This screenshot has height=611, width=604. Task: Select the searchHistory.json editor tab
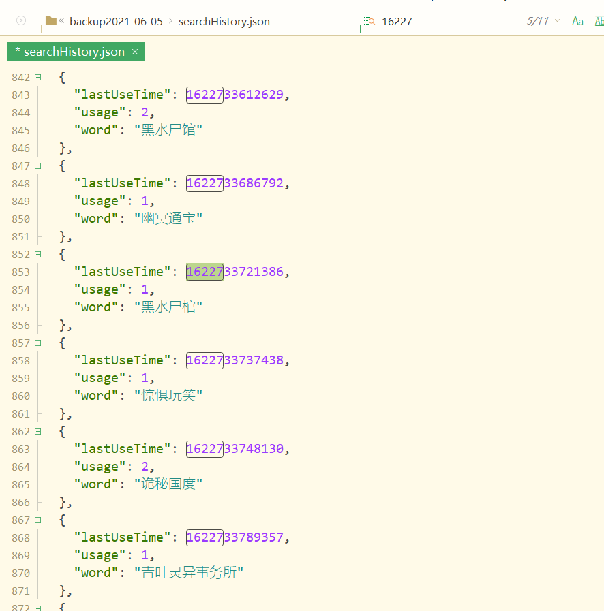click(72, 51)
